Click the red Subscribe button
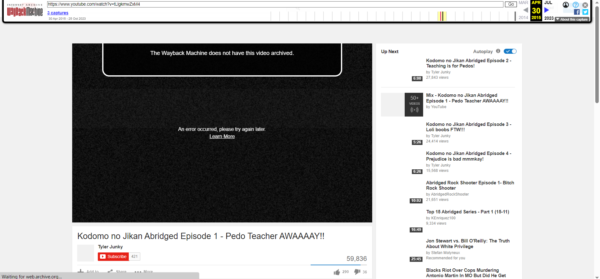This screenshot has height=279, width=600. pyautogui.click(x=113, y=257)
